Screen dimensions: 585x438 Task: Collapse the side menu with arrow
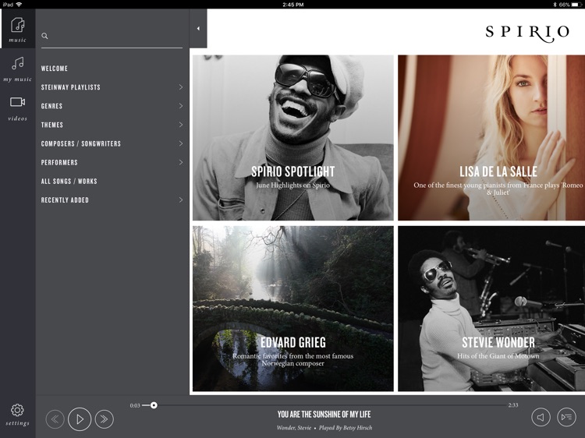198,28
